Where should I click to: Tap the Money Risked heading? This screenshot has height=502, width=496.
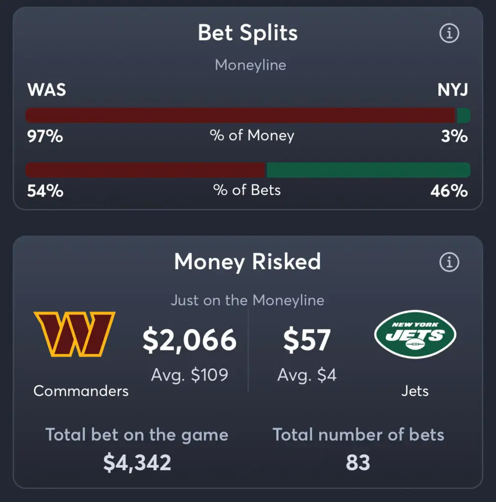coord(248,262)
